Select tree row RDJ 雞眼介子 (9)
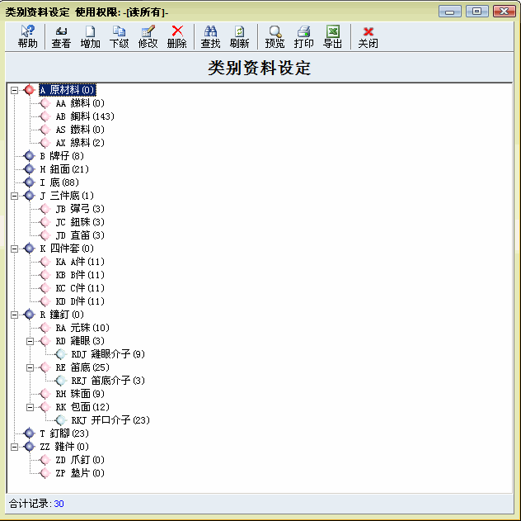The image size is (521, 521). point(108,354)
